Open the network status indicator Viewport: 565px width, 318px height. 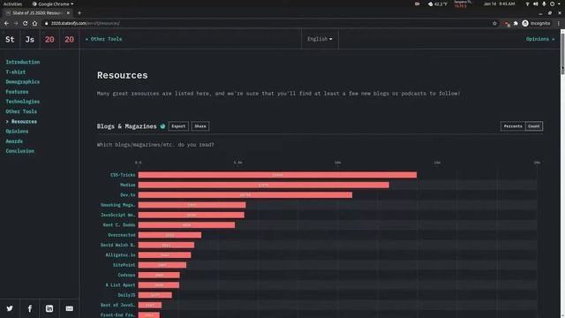(x=527, y=4)
